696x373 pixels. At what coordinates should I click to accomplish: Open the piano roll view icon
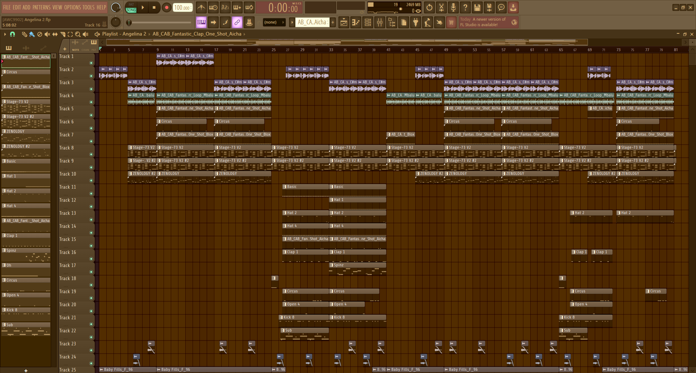point(356,22)
